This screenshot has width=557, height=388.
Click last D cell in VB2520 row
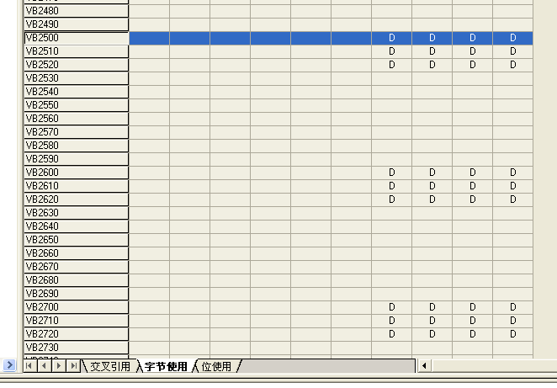tap(513, 65)
